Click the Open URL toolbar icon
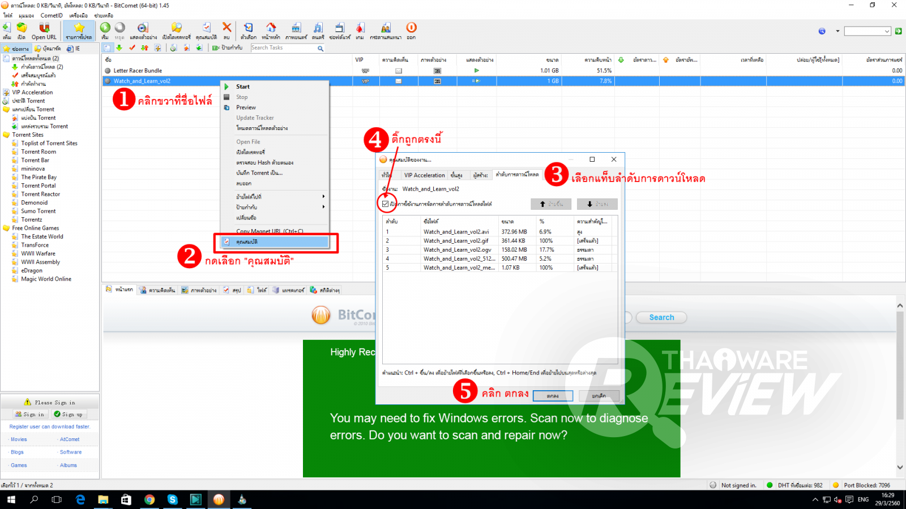This screenshot has width=906, height=509. [44, 31]
